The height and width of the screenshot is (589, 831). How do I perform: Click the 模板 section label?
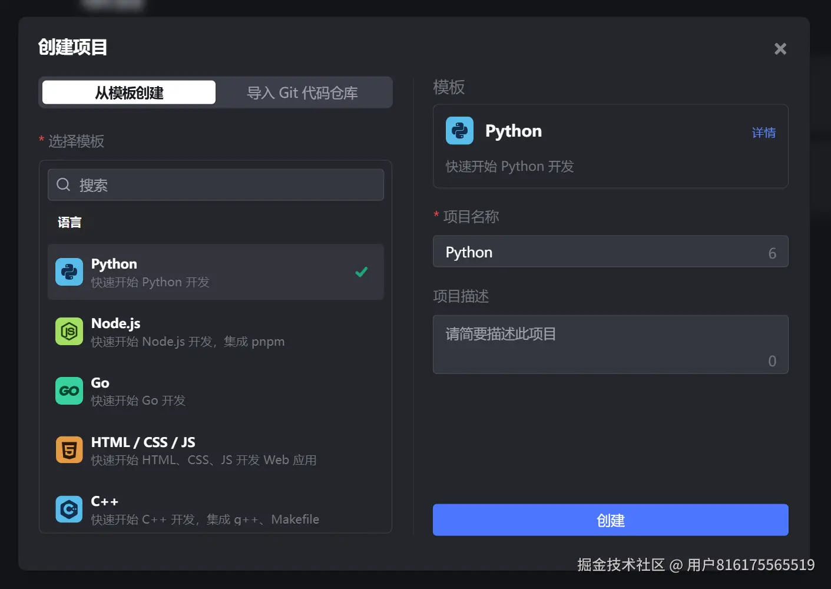point(449,87)
